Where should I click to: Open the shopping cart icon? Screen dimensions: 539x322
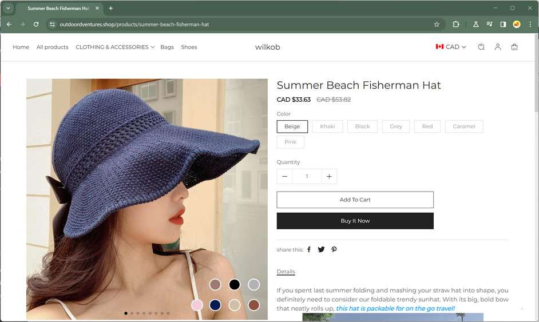(514, 47)
